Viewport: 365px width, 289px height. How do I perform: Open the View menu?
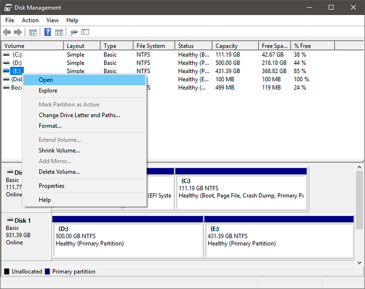click(x=52, y=21)
